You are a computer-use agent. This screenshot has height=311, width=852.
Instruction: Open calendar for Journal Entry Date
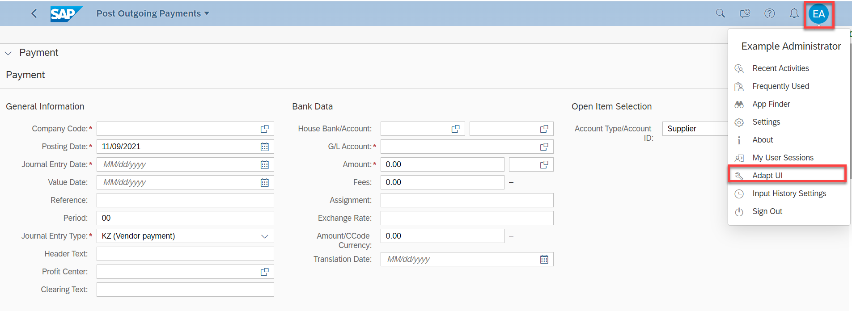[265, 164]
